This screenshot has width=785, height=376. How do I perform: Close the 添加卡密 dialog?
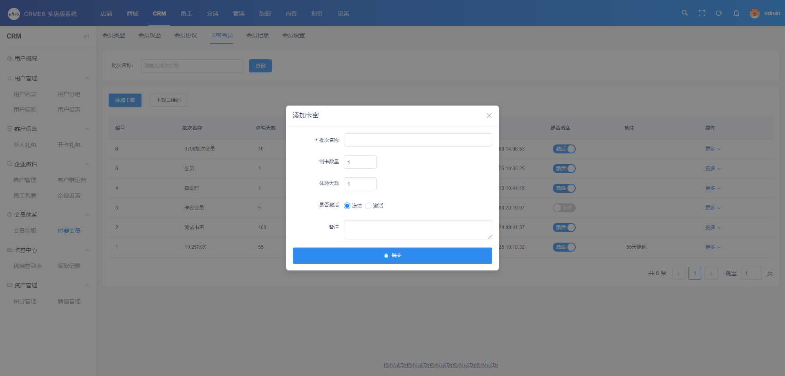point(489,116)
